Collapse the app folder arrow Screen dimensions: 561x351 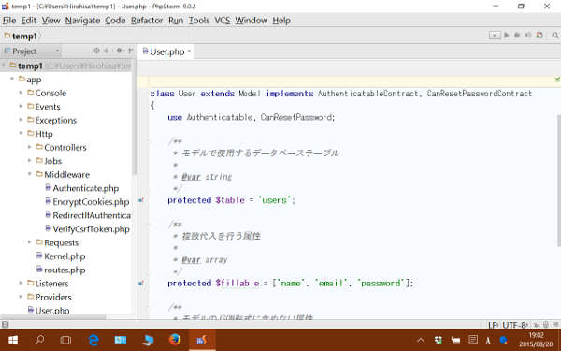tap(12, 79)
